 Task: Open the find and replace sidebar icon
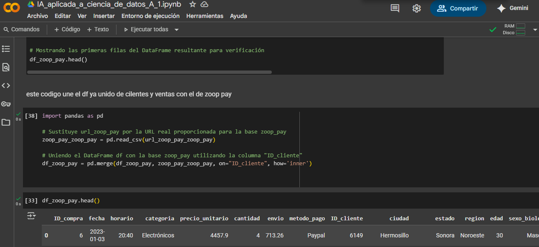(x=6, y=67)
